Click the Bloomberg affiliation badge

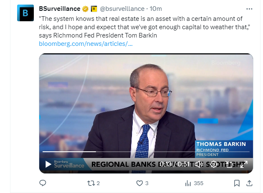pyautogui.click(x=94, y=9)
